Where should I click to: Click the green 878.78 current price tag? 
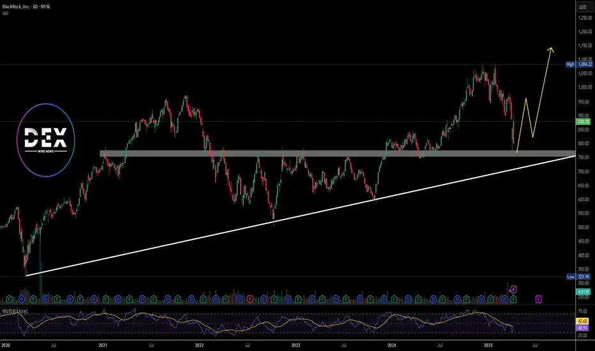pyautogui.click(x=584, y=121)
